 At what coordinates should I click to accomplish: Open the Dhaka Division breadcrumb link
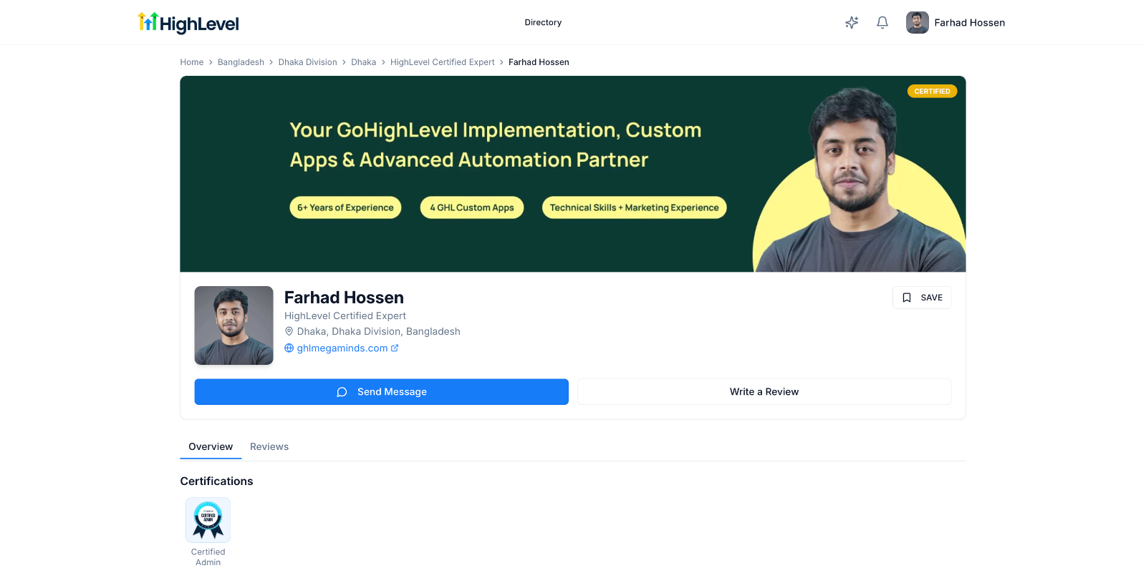coord(308,62)
